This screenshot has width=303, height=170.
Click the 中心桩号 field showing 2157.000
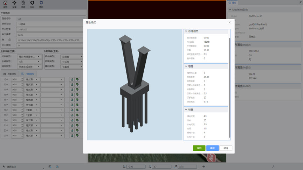(x=51, y=29)
